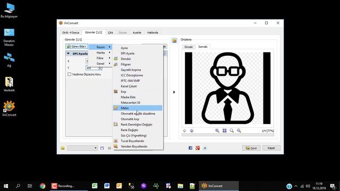340x191 pixels.
Task: Switch to the Çıktı tab
Action: (110, 32)
